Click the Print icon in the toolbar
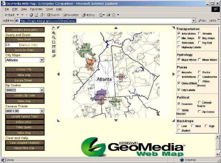 (x=108, y=15)
